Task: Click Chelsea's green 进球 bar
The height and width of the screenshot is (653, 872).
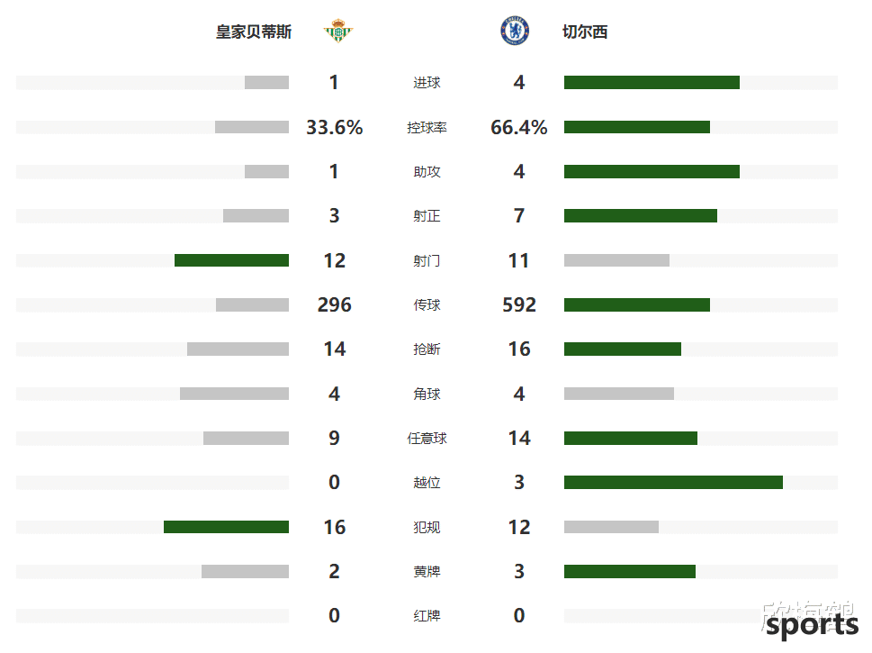Action: [652, 82]
